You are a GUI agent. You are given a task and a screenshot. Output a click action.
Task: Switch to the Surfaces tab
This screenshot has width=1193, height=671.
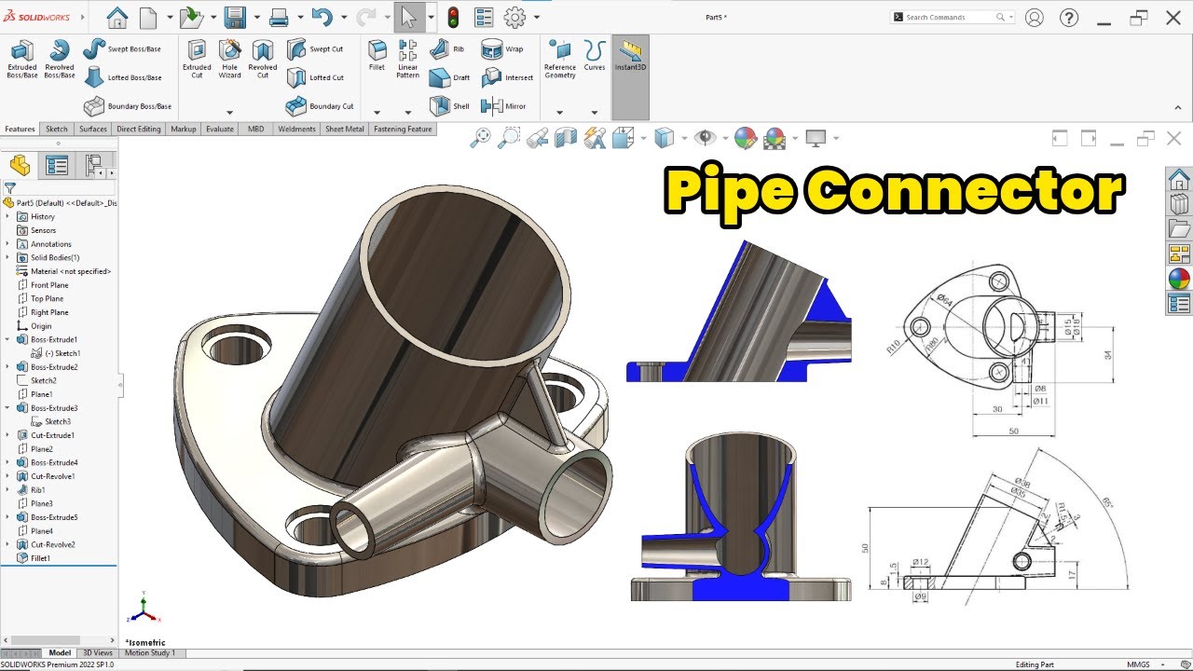pos(93,130)
